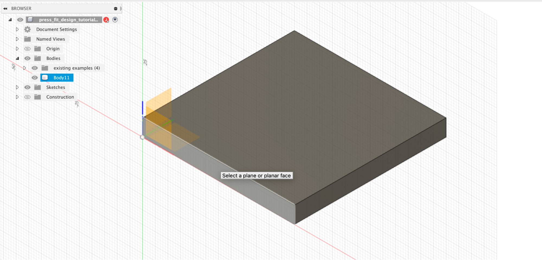The width and height of the screenshot is (542, 260).
Task: Click the red pin badge on document
Action: pyautogui.click(x=106, y=20)
